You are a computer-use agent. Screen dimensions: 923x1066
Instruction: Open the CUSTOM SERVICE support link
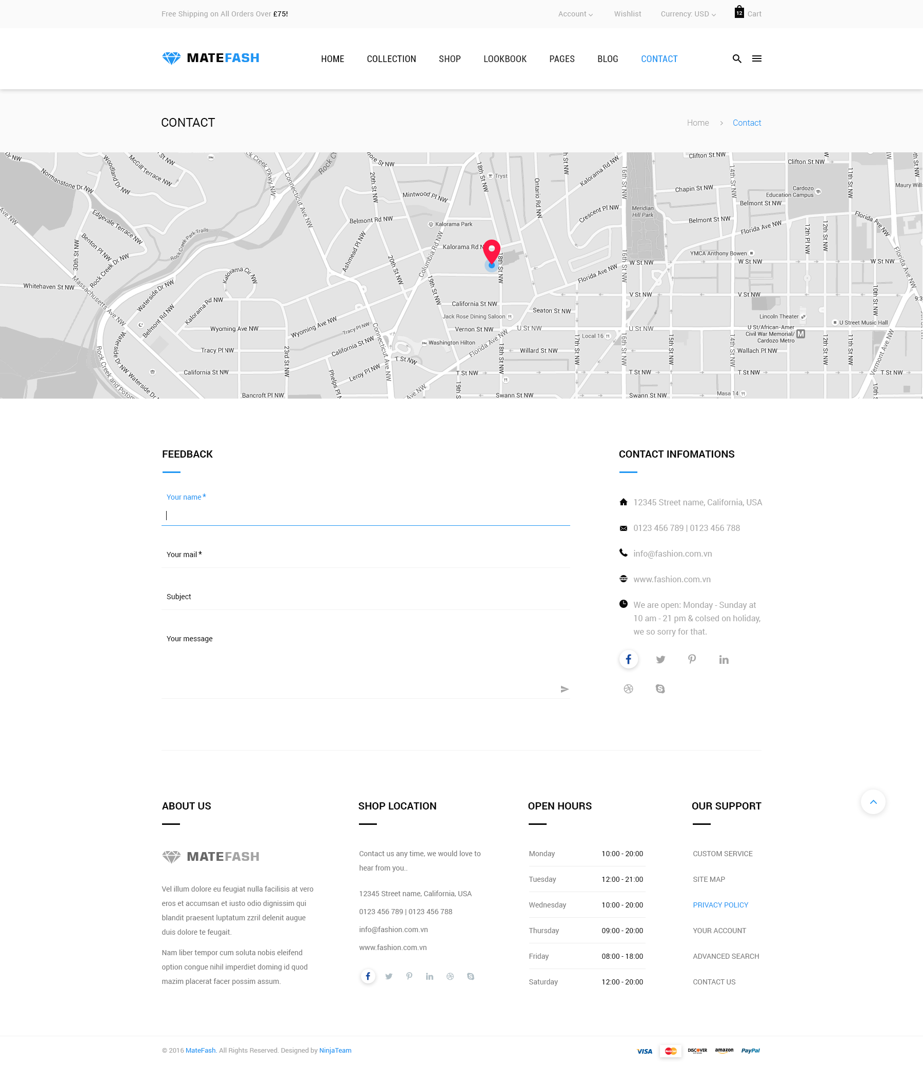click(723, 854)
